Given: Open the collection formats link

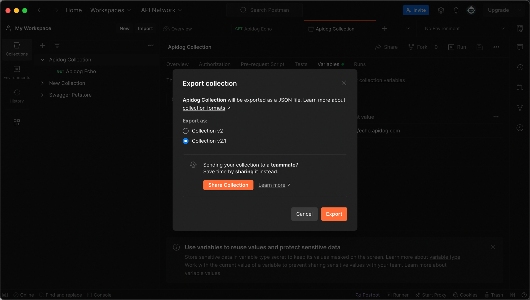Looking at the screenshot, I should pyautogui.click(x=204, y=108).
